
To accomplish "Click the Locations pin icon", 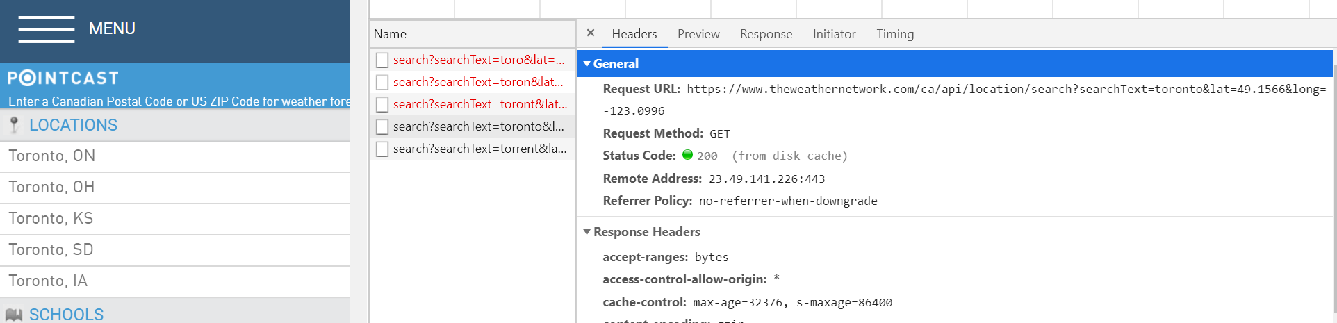I will [14, 125].
